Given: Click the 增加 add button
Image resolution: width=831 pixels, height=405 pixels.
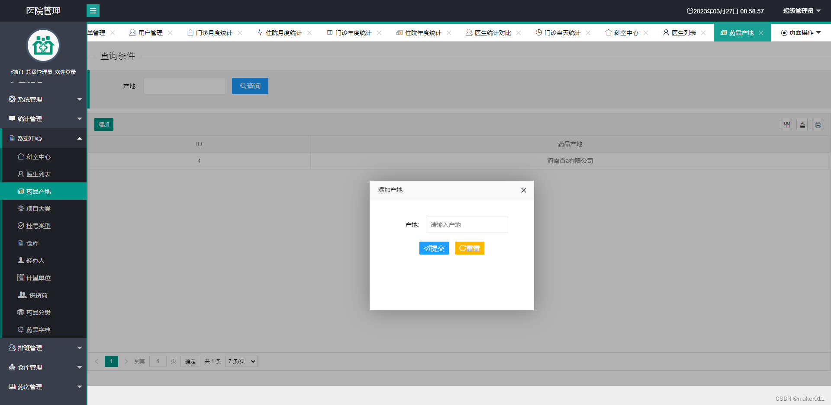Looking at the screenshot, I should coord(104,124).
